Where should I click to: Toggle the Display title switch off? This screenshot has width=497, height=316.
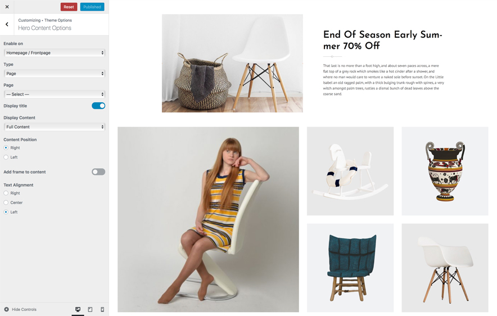coord(98,106)
